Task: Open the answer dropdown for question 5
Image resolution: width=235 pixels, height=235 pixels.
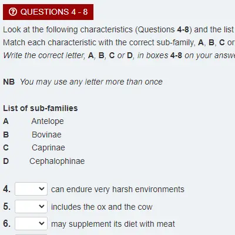Action: point(31,206)
